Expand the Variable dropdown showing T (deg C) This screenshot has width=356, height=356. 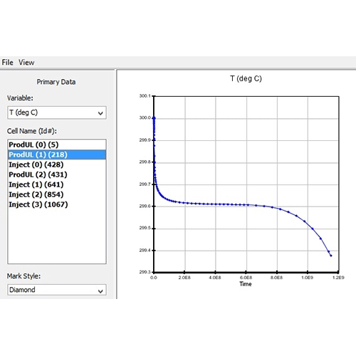click(57, 112)
